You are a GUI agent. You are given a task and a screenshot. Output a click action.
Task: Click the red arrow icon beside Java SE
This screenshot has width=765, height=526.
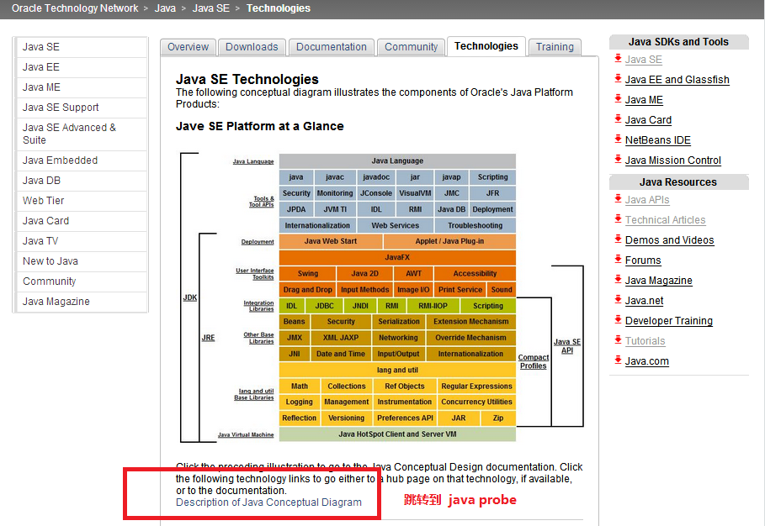[618, 59]
